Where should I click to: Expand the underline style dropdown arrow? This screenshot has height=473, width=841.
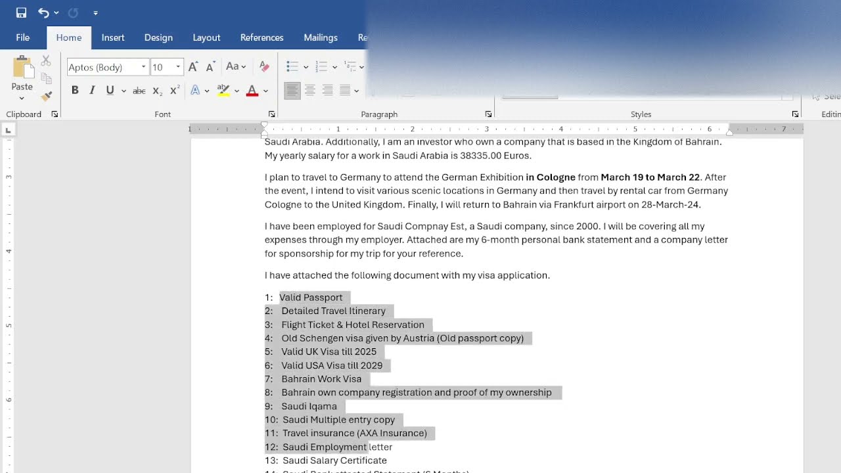pyautogui.click(x=124, y=91)
